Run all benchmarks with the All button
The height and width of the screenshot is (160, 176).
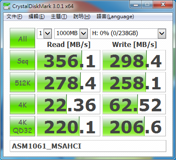click(x=22, y=38)
